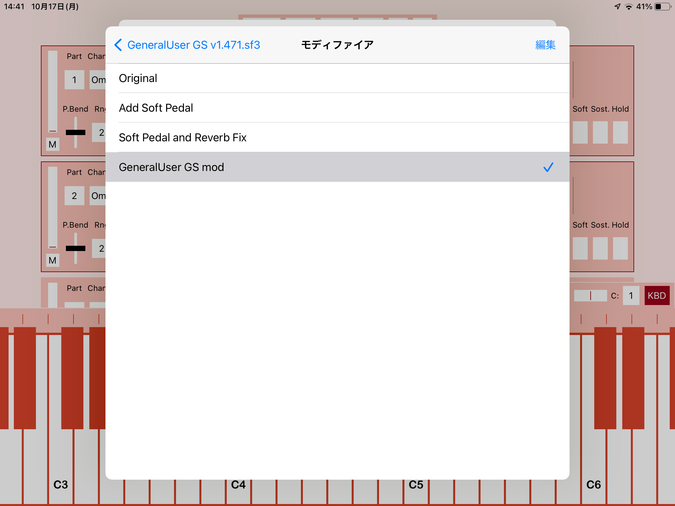Choose Soft Pedal and Reverb Fix
675x506 pixels.
[x=337, y=137]
